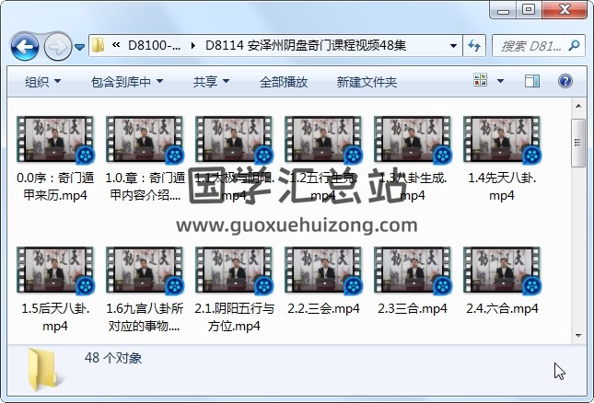Expand the arrow after D8100-... breadcrumb
Viewport: 594px width, 403px height.
click(x=193, y=46)
